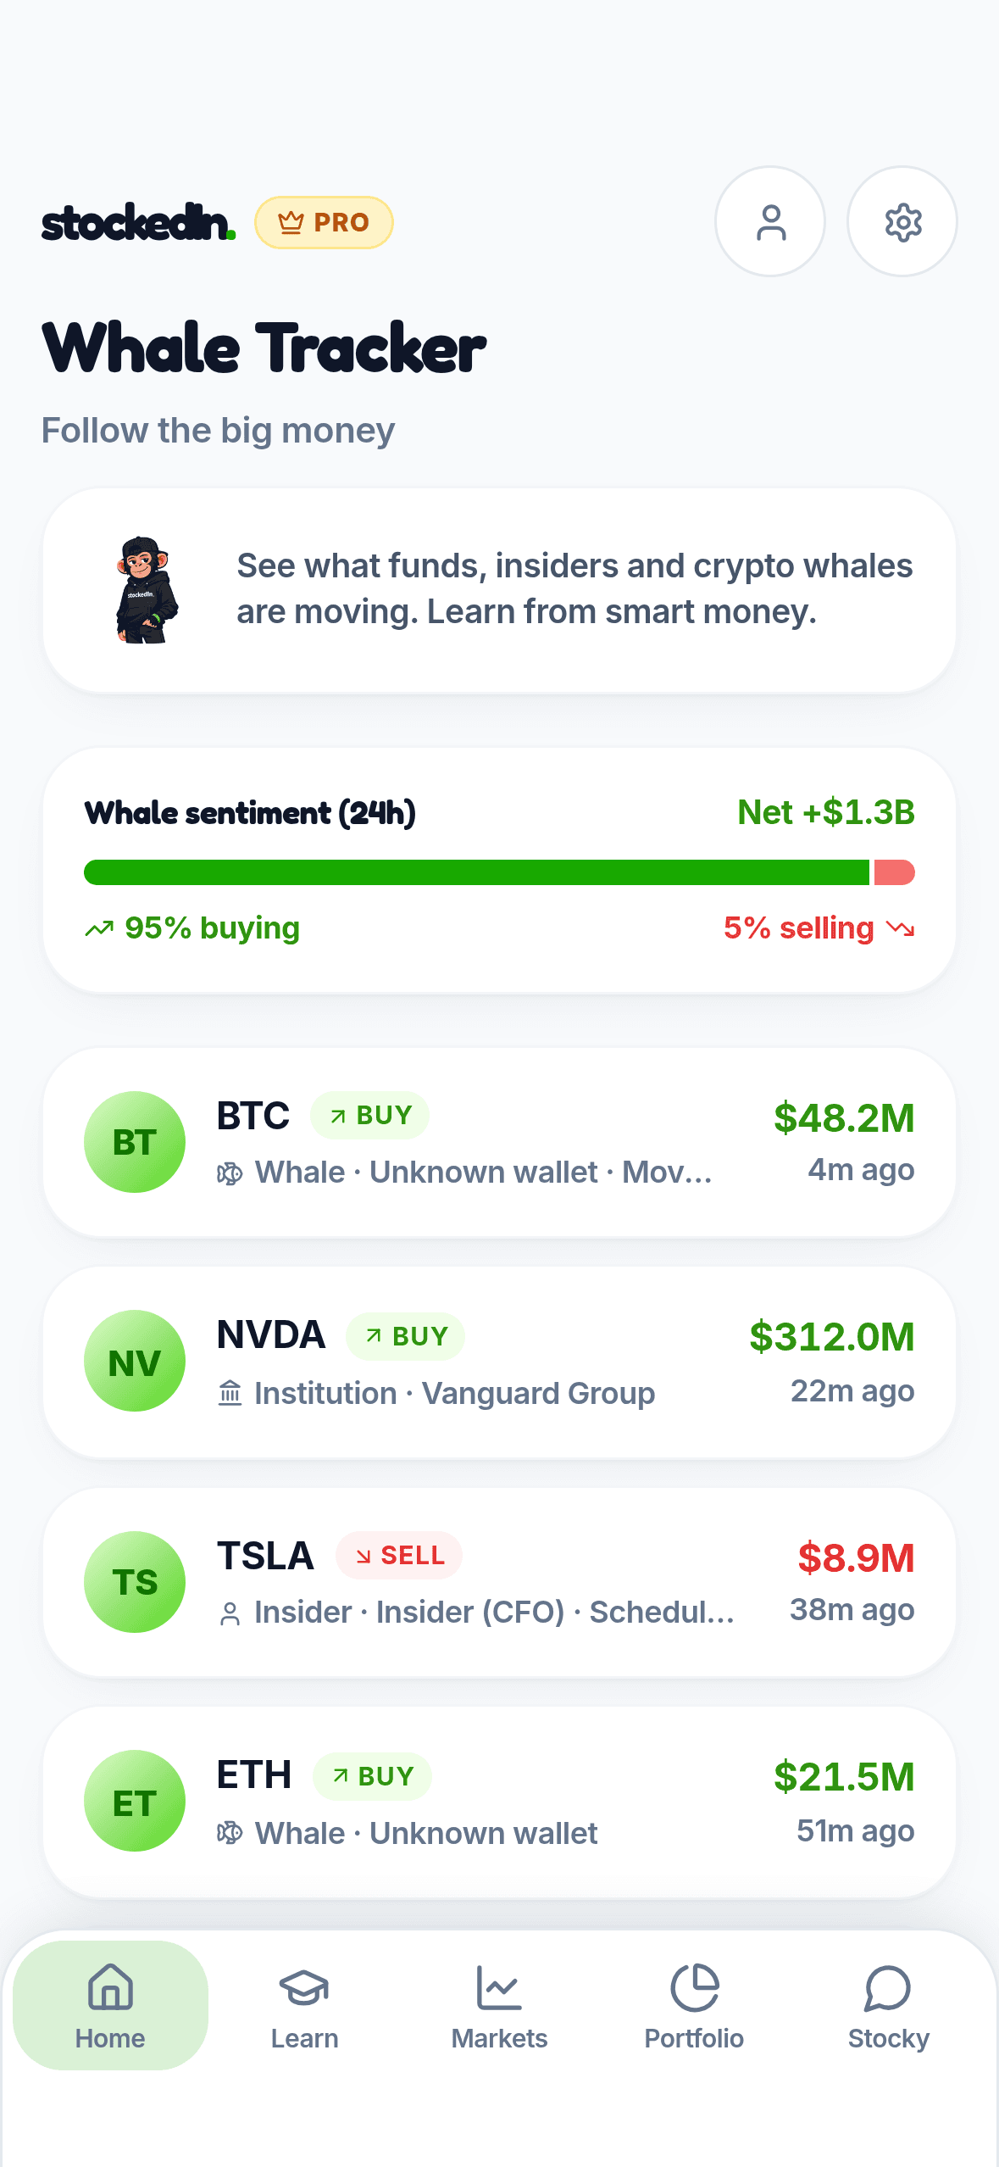Tap the Net +$1.3B sentiment value

pos(826,812)
